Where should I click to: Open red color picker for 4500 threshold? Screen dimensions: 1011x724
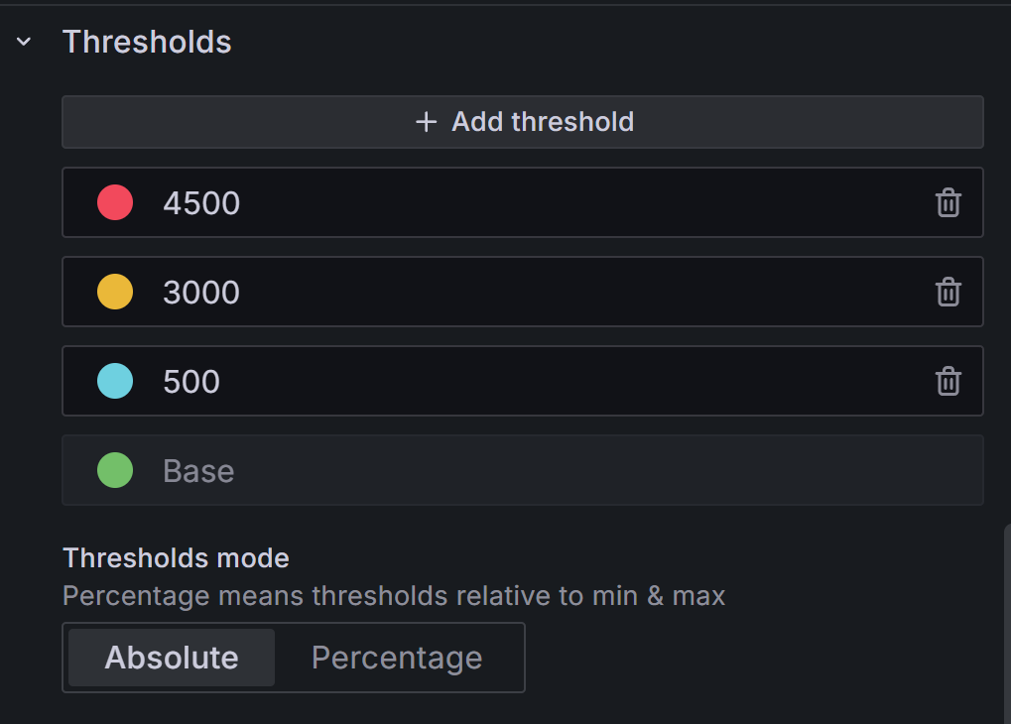point(115,203)
